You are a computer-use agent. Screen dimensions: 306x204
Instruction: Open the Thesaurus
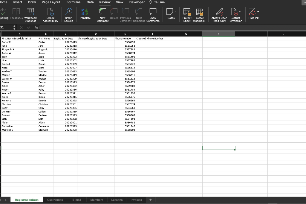(x=16, y=13)
